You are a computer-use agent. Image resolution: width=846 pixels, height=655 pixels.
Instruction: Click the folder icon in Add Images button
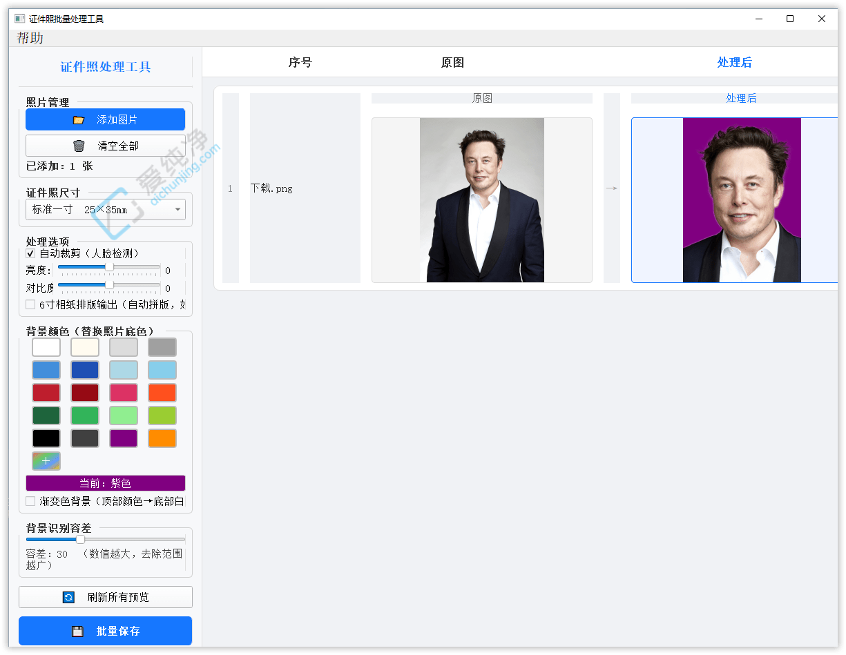(x=79, y=119)
